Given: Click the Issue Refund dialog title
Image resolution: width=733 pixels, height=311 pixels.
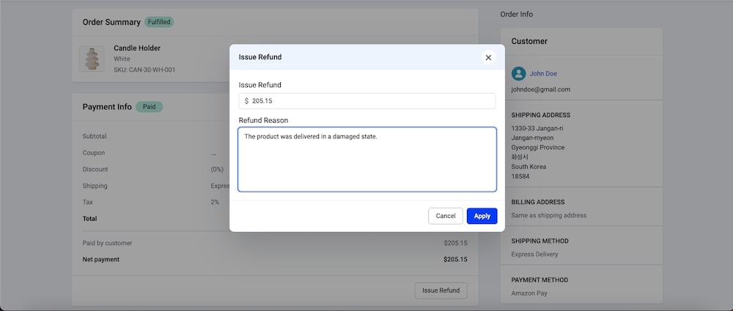Looking at the screenshot, I should [260, 57].
